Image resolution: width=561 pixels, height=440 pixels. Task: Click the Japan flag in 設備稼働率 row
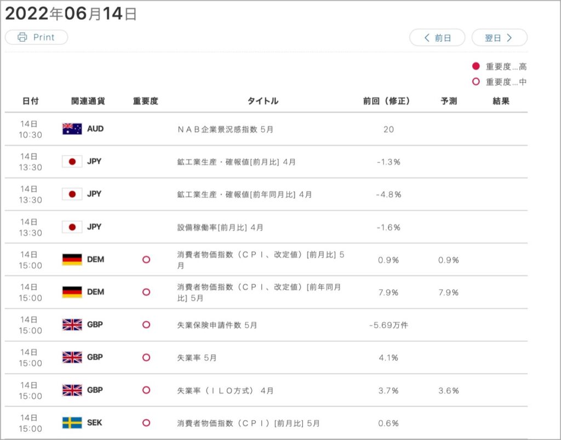[x=72, y=227]
